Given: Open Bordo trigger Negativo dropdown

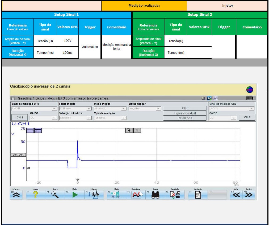Looking at the screenshot, I should point(158,109).
